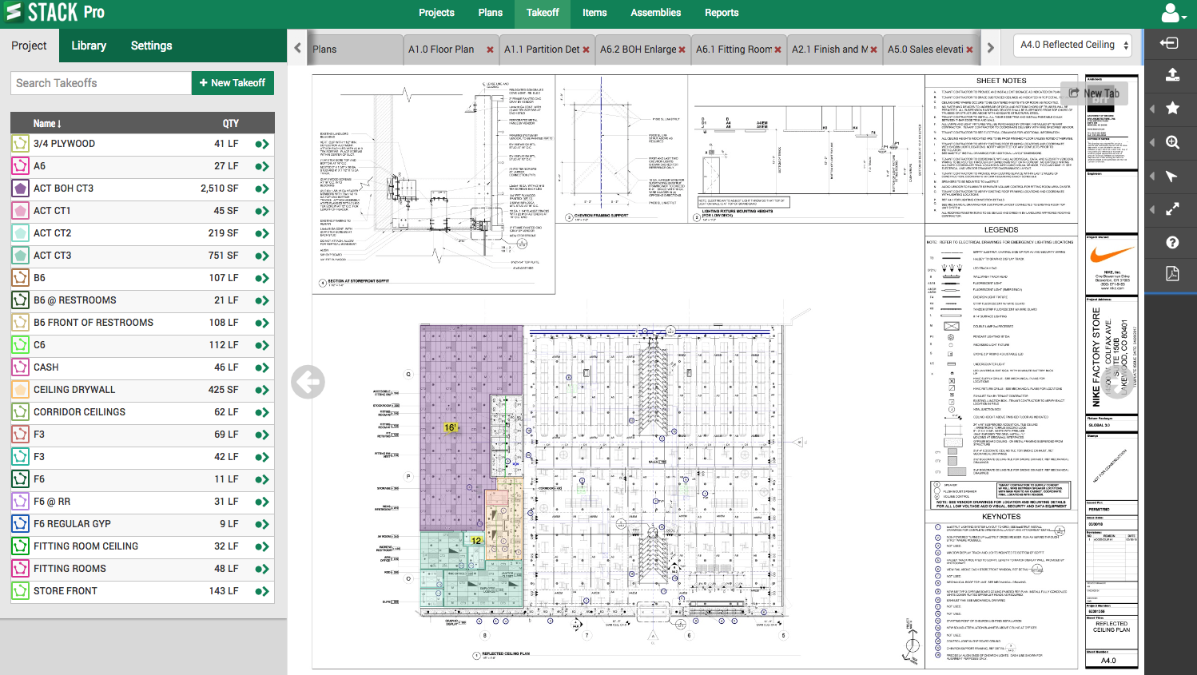
Task: Click the New Takeoff button
Action: [x=233, y=83]
